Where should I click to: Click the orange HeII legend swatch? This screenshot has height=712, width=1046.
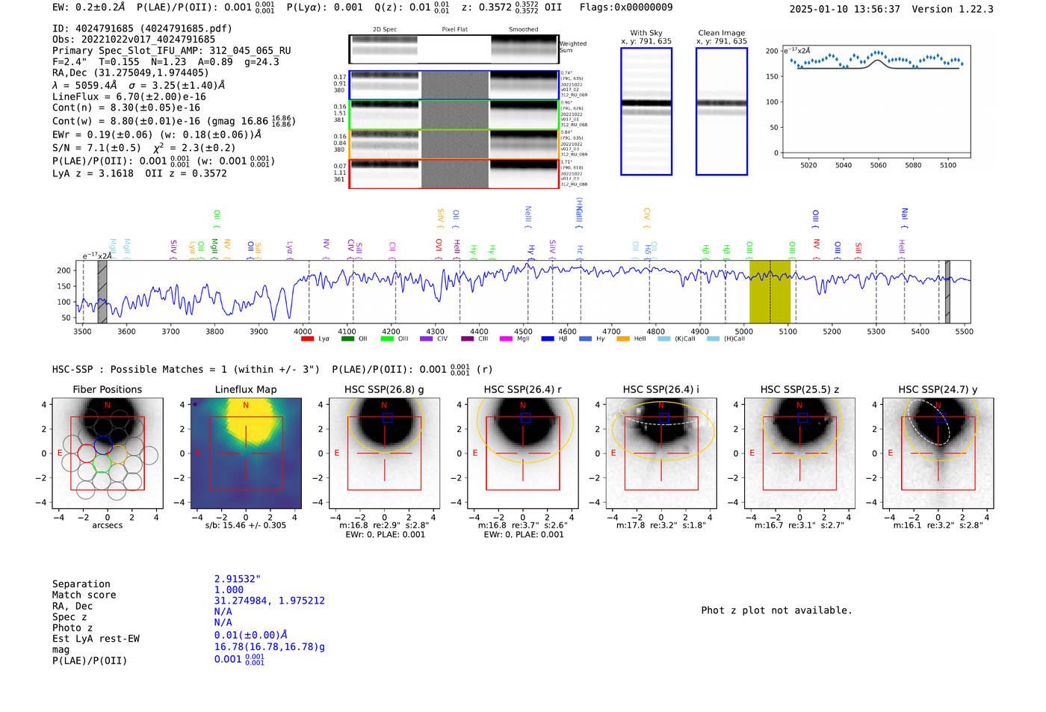623,339
